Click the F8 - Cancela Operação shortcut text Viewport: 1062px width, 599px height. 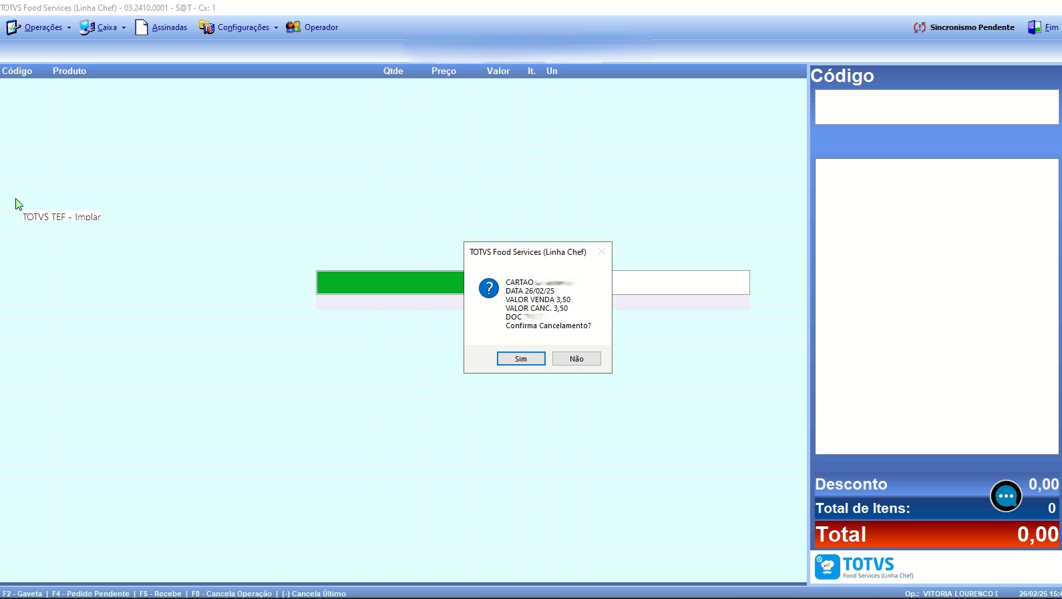232,594
